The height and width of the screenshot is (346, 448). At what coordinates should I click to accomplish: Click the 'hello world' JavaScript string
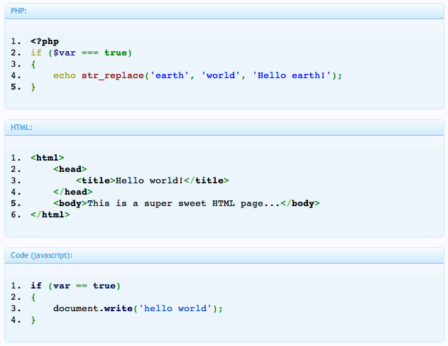[175, 308]
